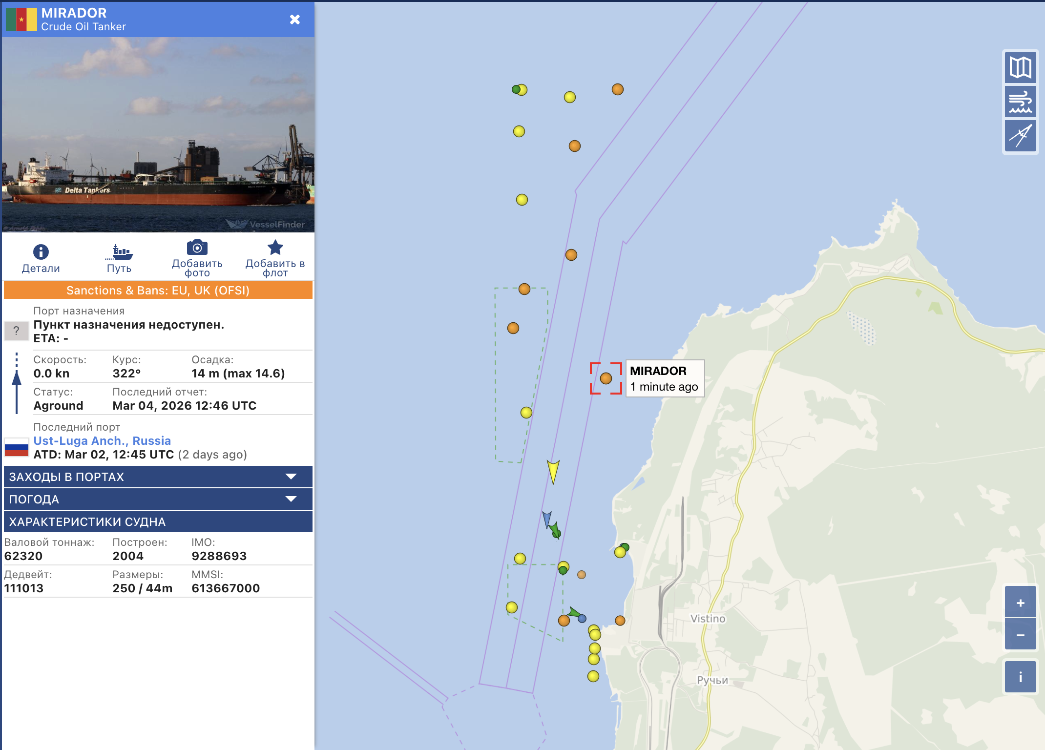Image resolution: width=1045 pixels, height=750 pixels.
Task: Click the Sanctions & Bans orange banner
Action: 158,291
